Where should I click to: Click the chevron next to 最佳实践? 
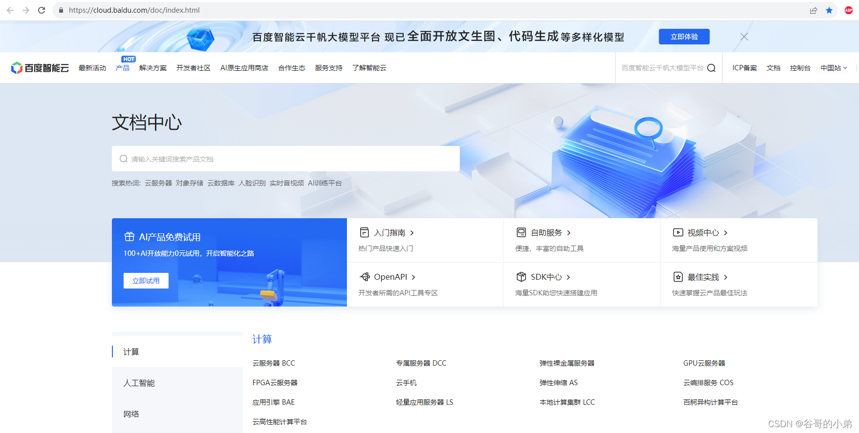(726, 277)
